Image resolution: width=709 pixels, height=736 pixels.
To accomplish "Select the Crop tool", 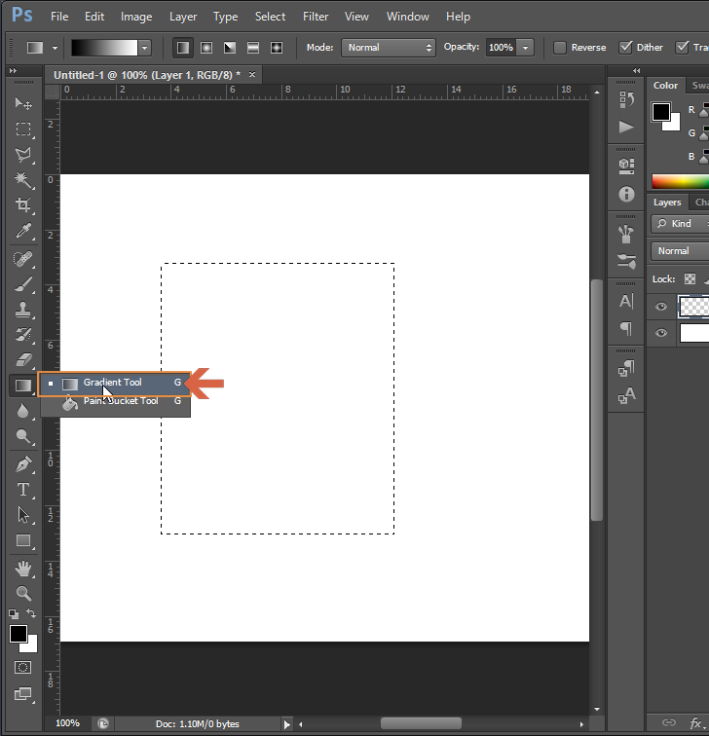I will (x=23, y=204).
